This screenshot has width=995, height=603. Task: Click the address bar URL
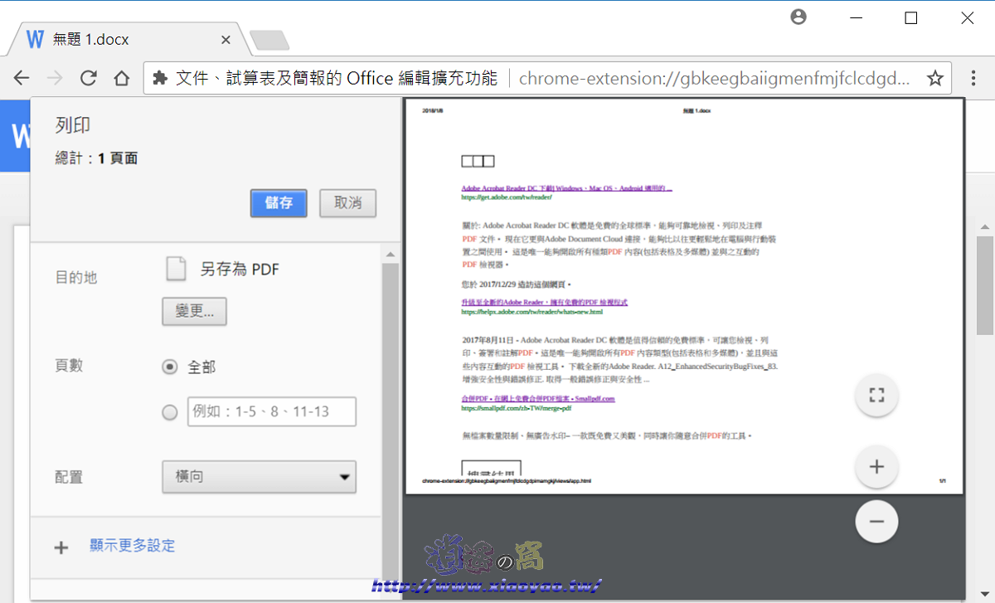[x=714, y=78]
